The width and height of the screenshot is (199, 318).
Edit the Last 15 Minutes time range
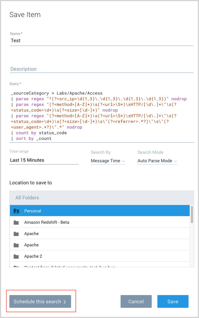(44, 160)
